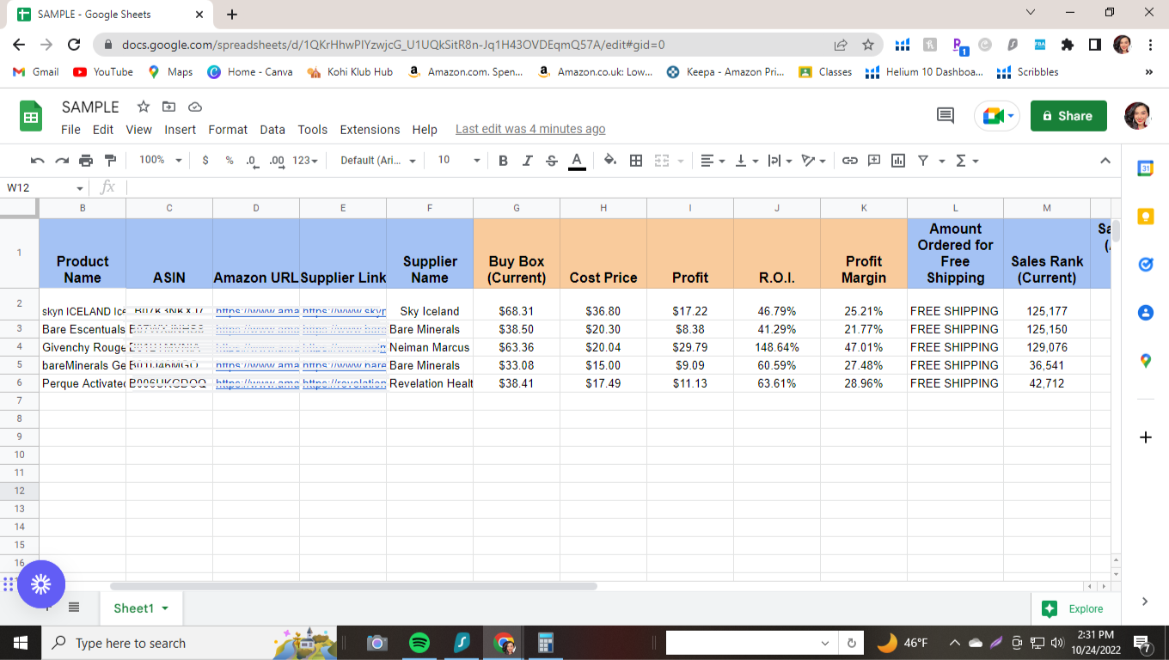Open text wrapping dropdown
The height and width of the screenshot is (660, 1169).
(x=779, y=161)
